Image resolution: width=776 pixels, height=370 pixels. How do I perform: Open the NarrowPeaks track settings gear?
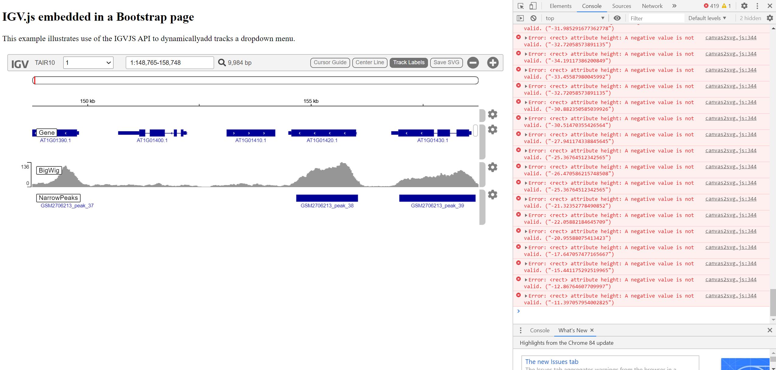tap(492, 194)
